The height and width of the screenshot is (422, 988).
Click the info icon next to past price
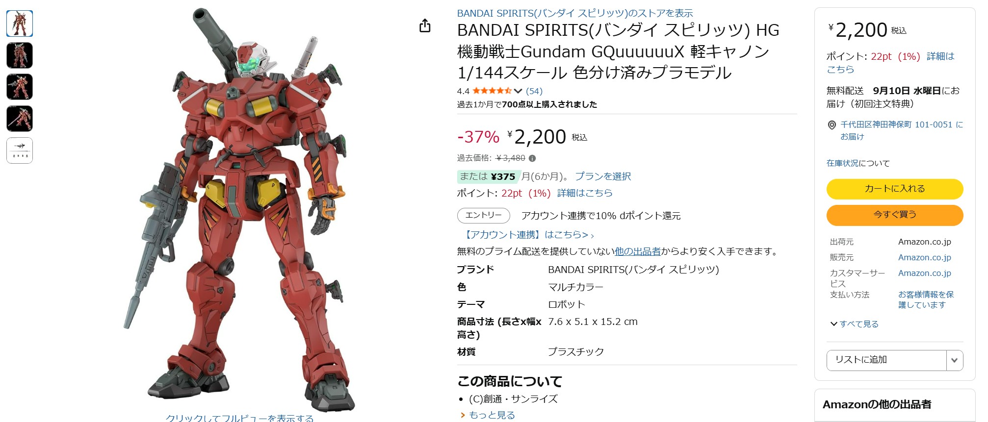coord(532,158)
